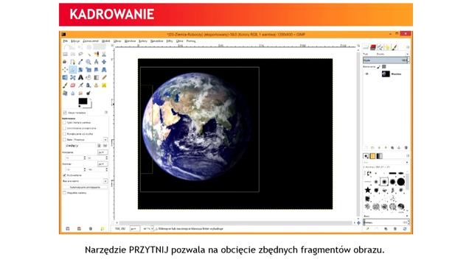Toggle the 'Umożliwienie powiększania' checkbox
This screenshot has height=265, width=472.
point(64,128)
